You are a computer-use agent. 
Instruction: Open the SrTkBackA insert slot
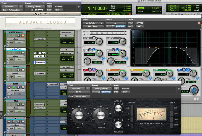tap(40, 63)
